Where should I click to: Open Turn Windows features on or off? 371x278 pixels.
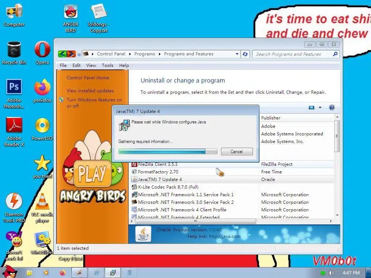point(94,103)
